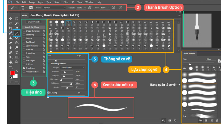Open the Brush panel flyout menu

coord(179,16)
